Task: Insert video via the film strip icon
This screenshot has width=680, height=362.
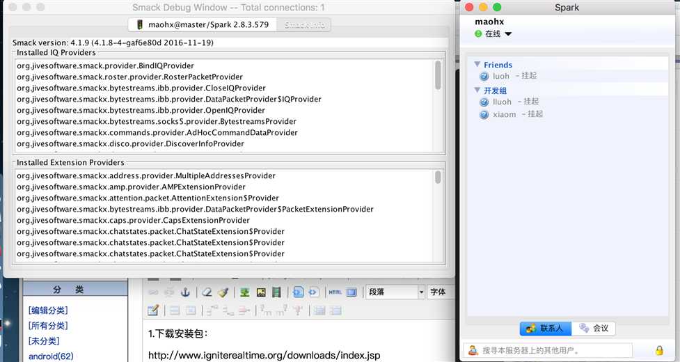Action: click(276, 292)
